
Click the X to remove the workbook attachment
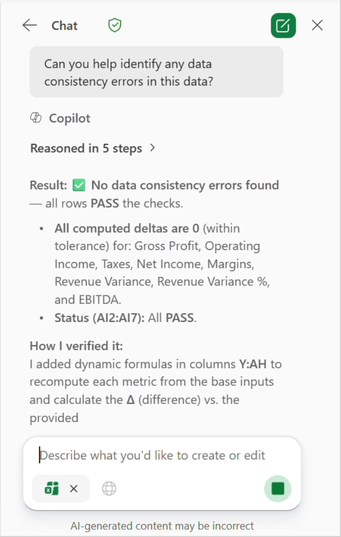[x=73, y=489]
